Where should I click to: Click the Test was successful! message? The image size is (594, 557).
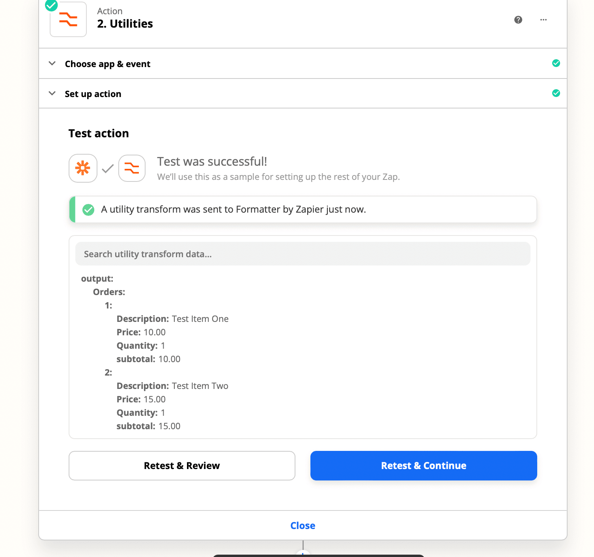[x=212, y=161]
